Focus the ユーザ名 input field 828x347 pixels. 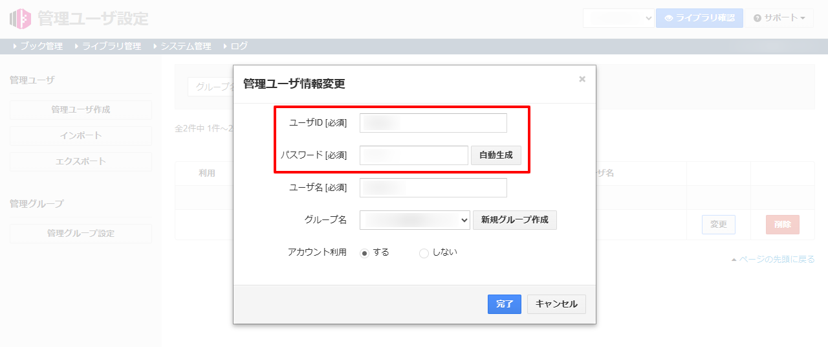point(433,188)
